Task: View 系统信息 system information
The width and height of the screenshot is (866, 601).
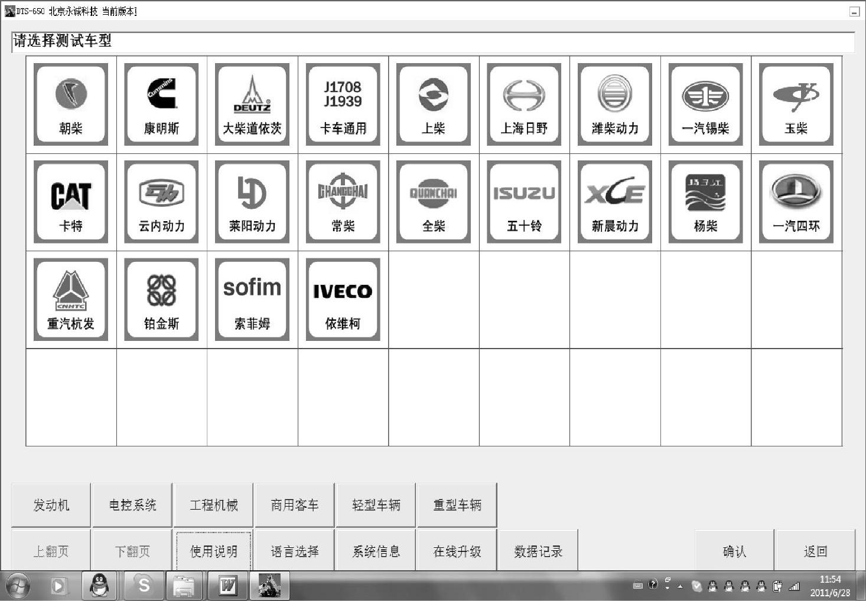Action: coord(376,551)
